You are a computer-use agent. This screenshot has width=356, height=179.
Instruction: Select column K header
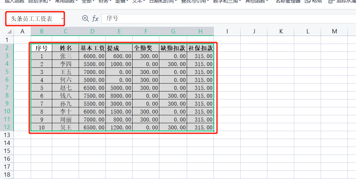[281, 31]
